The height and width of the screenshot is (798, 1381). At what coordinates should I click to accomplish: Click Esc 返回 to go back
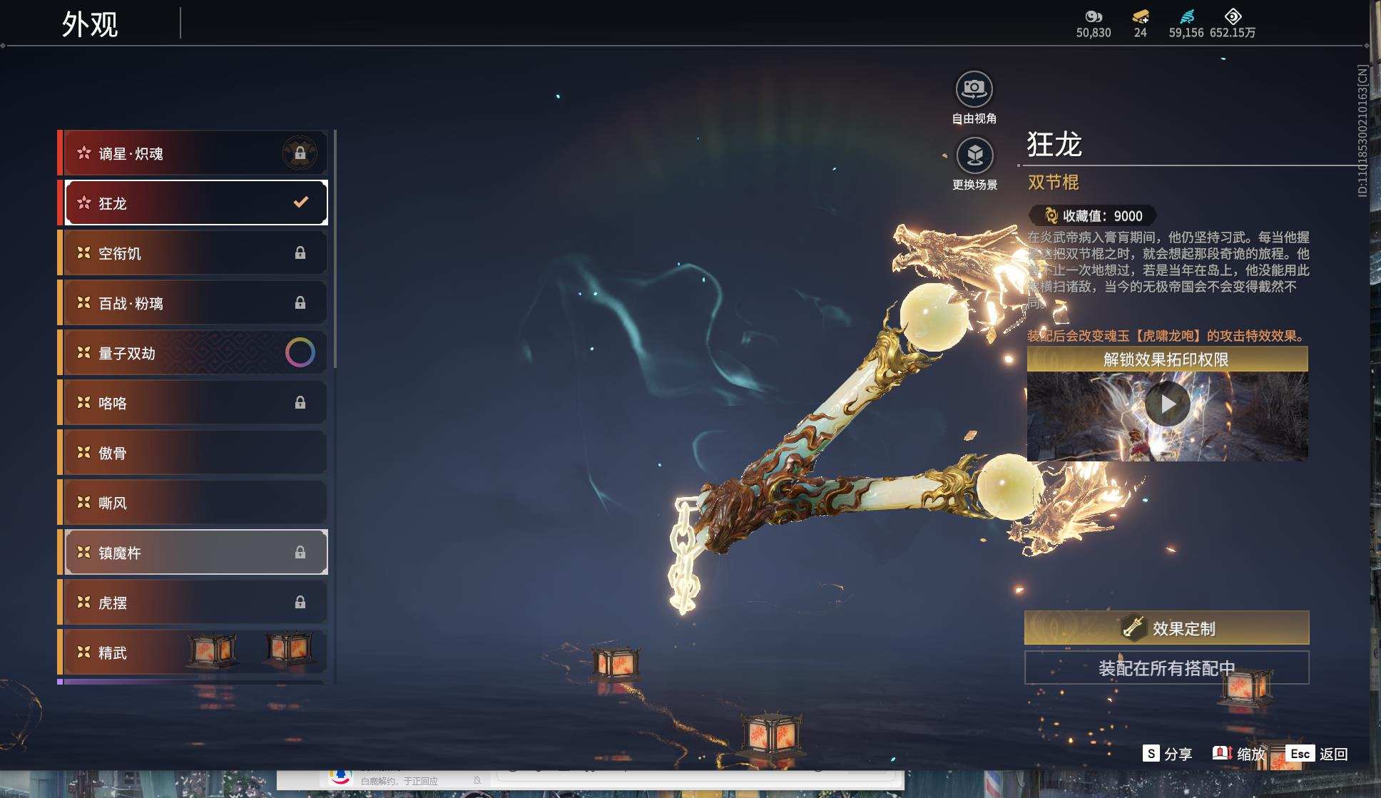[1317, 754]
